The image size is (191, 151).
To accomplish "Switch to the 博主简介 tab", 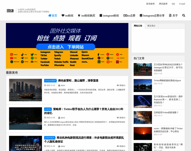I will click(151, 26).
